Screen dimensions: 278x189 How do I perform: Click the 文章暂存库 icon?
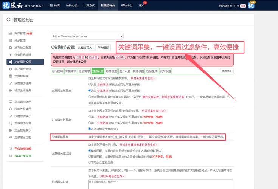[x=11, y=76]
